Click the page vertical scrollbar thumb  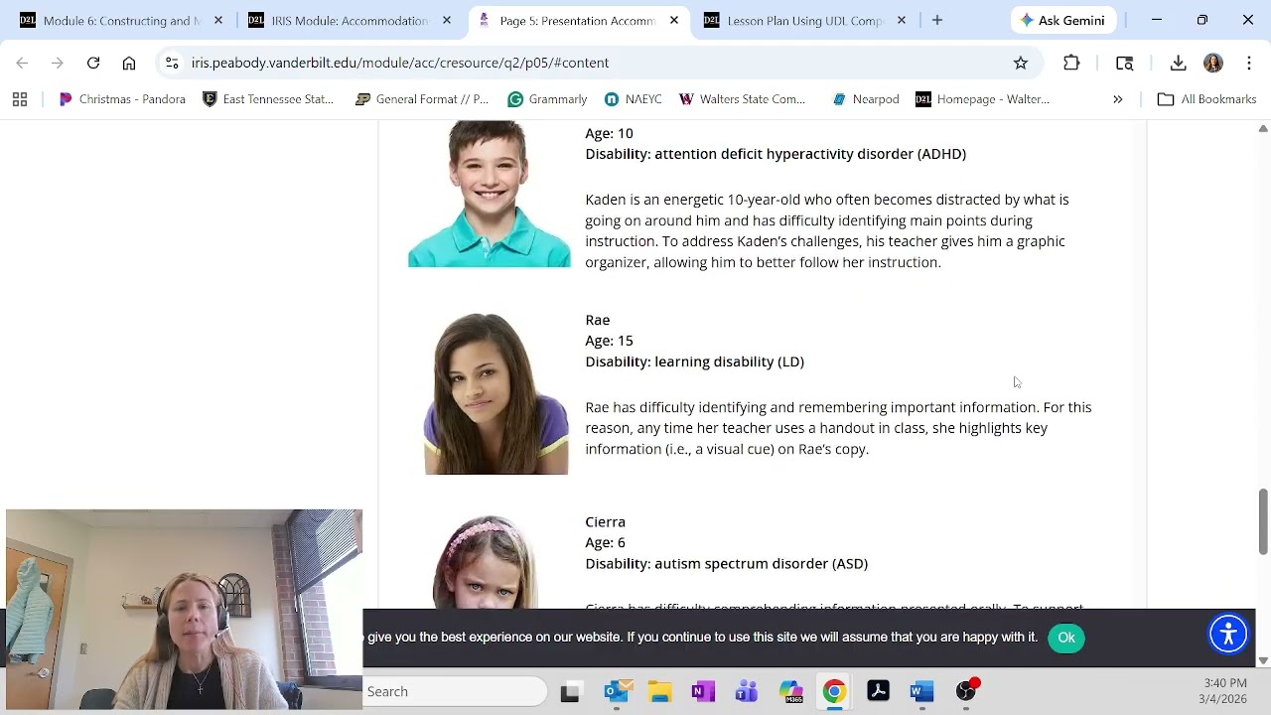(x=1263, y=521)
